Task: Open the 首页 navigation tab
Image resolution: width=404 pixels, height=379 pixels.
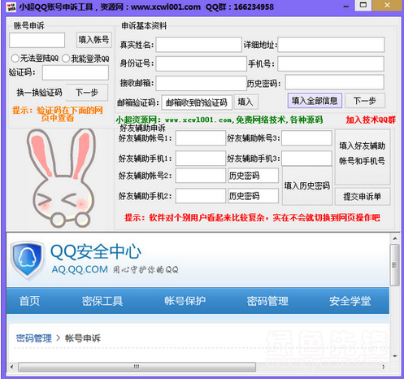Action: pos(29,301)
